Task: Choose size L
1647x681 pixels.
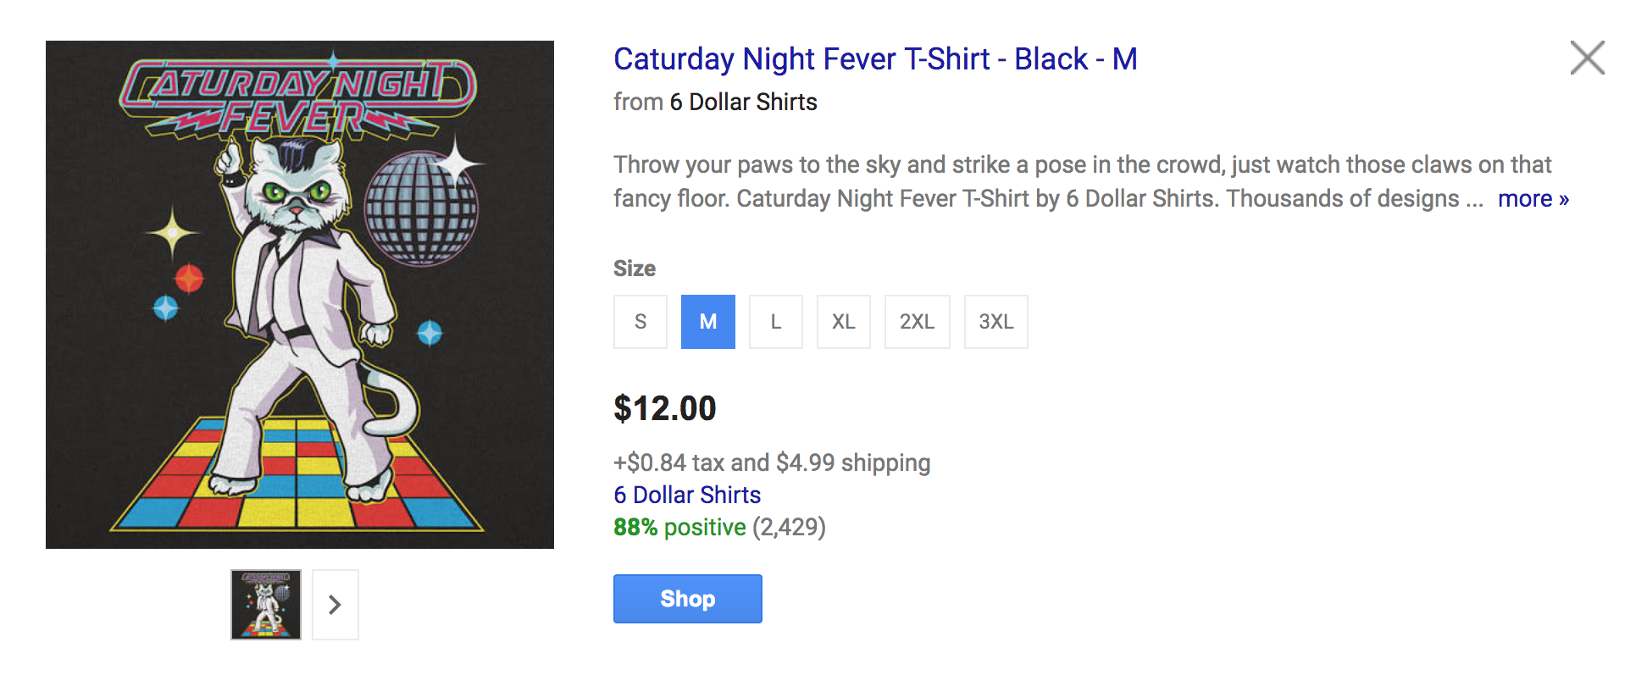Action: click(x=776, y=322)
